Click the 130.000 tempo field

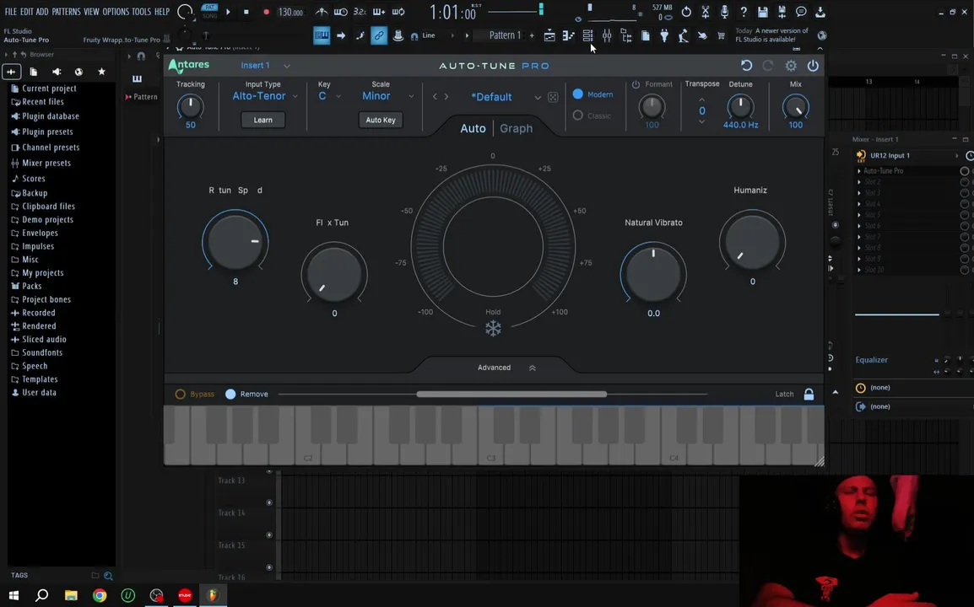tap(290, 12)
